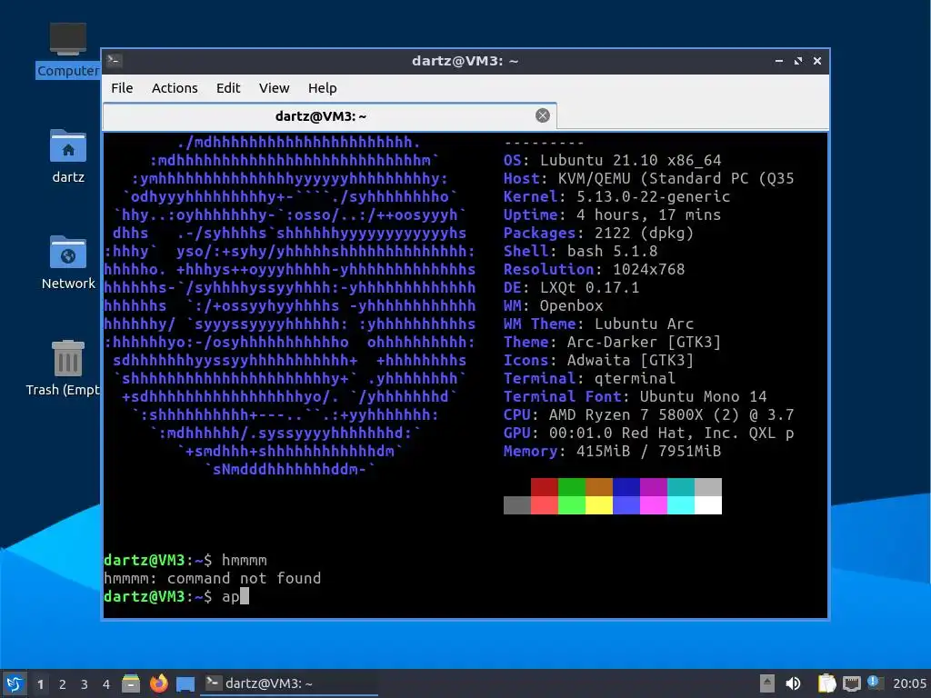Switch to workspace 4
Image resolution: width=931 pixels, height=698 pixels.
tap(106, 684)
